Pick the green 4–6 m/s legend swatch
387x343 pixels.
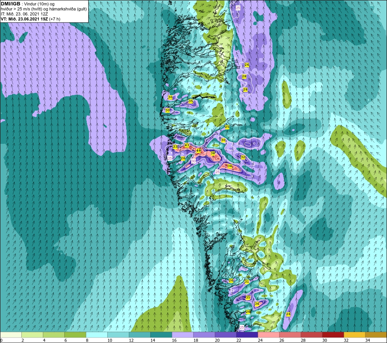pyautogui.click(x=54, y=335)
